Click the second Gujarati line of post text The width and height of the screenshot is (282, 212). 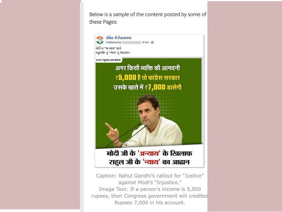click(x=113, y=53)
